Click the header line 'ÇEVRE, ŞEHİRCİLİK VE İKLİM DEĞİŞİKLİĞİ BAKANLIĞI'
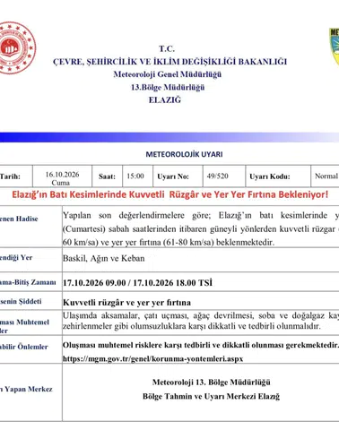Screen dimensions: 339x430 [x=169, y=62]
